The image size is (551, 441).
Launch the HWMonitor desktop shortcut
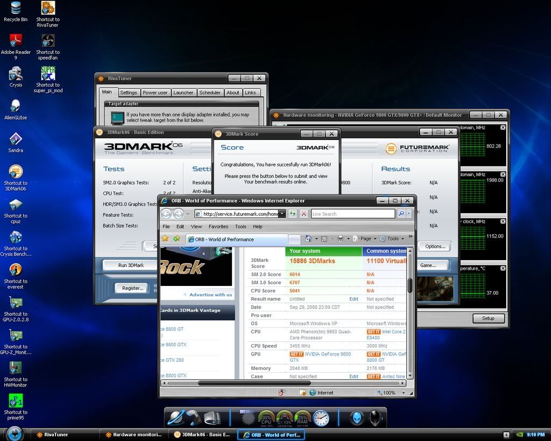16,374
